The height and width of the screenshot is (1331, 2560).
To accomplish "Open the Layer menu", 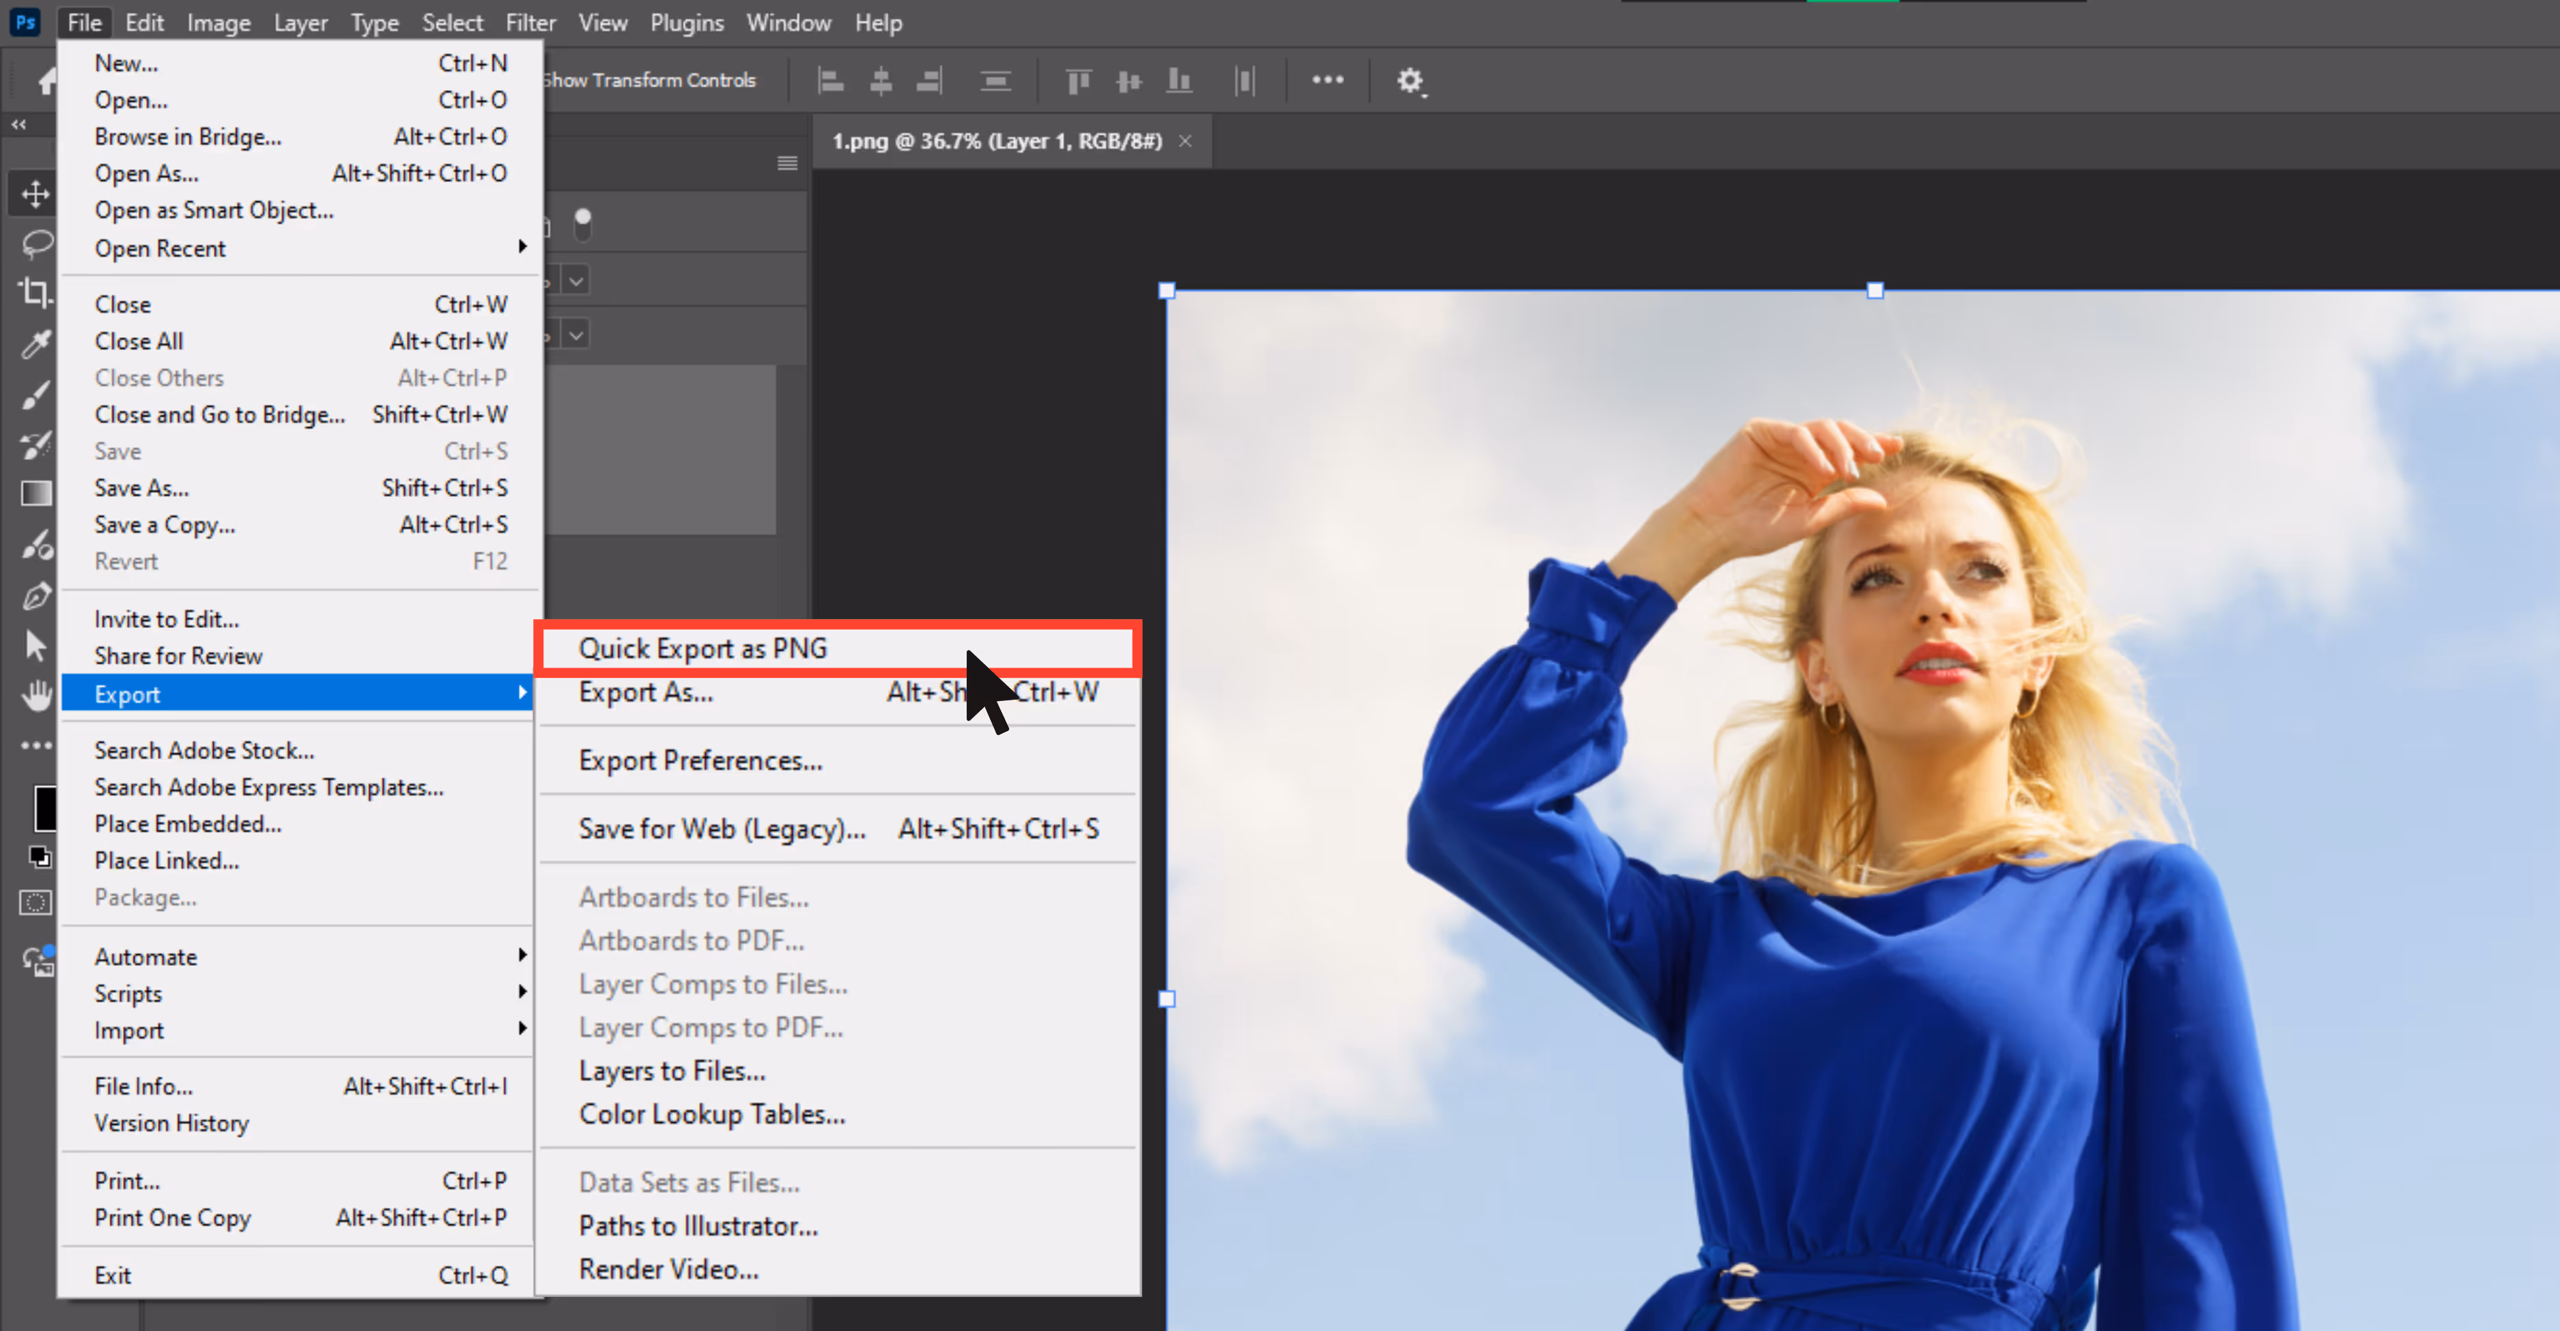I will pos(300,22).
